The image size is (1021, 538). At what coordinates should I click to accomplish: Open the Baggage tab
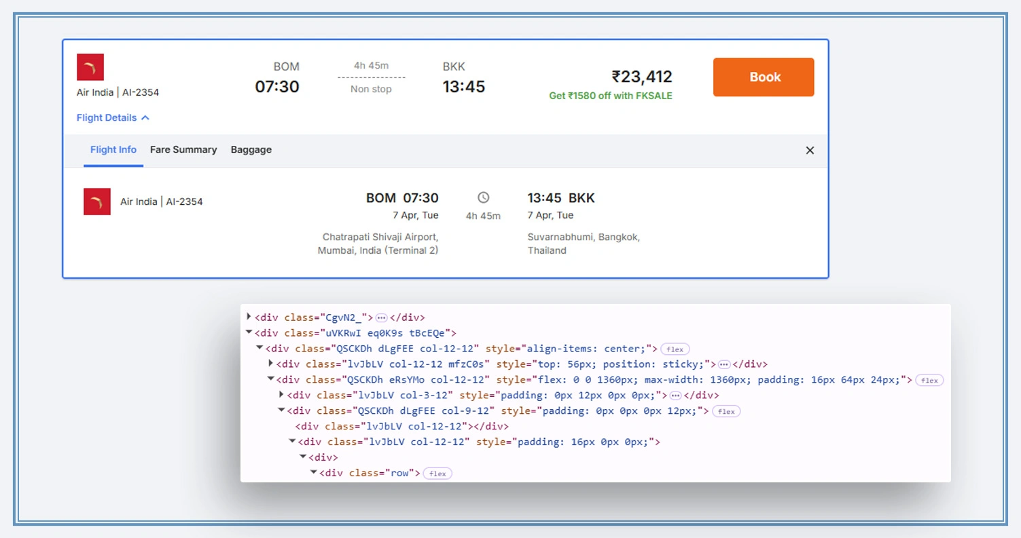coord(251,149)
